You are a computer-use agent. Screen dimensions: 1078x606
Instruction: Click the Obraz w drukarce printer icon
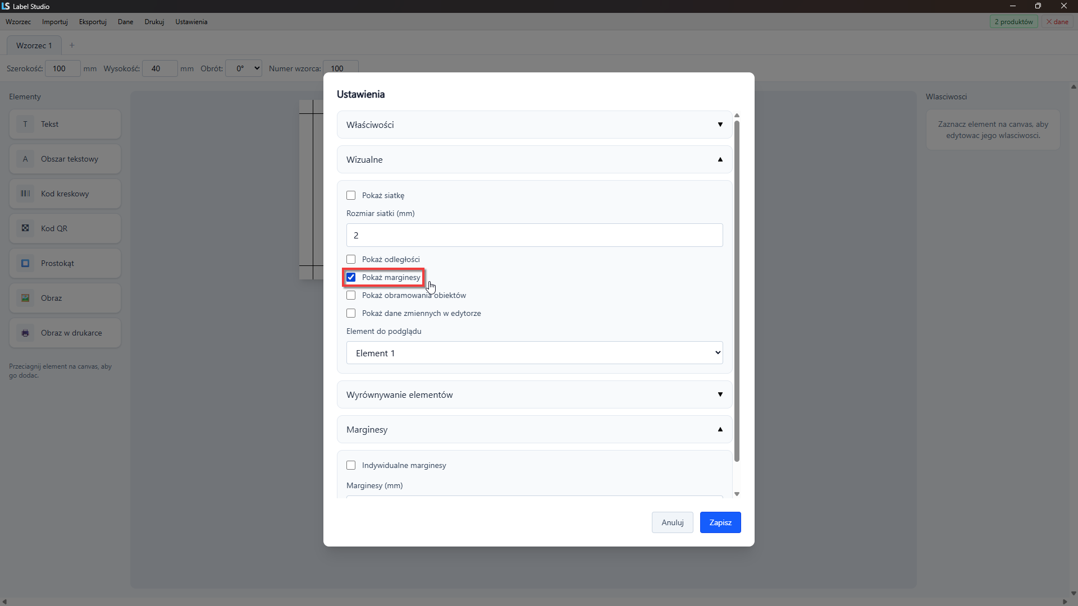pyautogui.click(x=25, y=333)
